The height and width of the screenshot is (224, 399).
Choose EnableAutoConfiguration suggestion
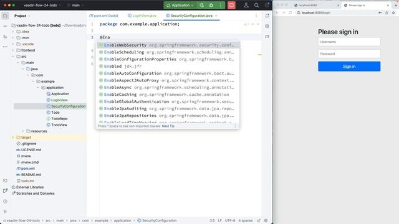[168, 73]
